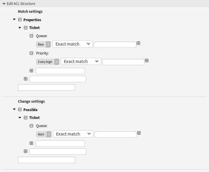Image resolution: width=209 pixels, height=172 pixels.
Task: Open Exact match dropdown for Priority
Action: tap(81, 61)
